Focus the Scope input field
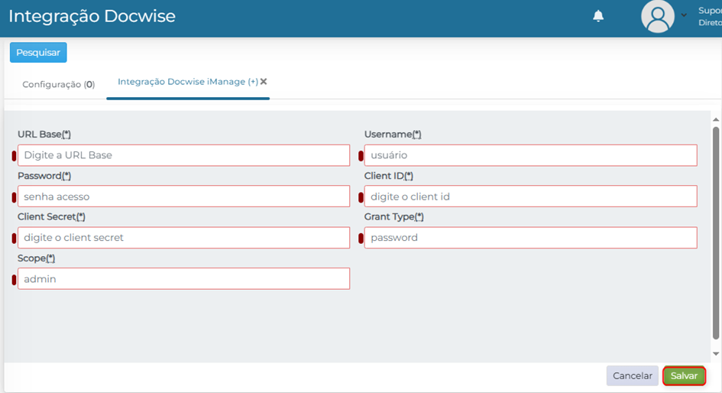This screenshot has height=393, width=722. point(183,279)
